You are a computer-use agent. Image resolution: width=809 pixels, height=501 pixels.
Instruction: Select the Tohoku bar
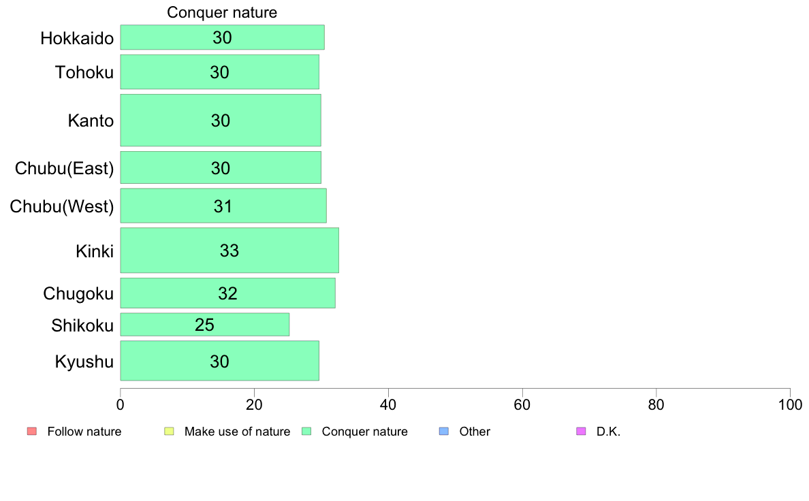(x=220, y=71)
